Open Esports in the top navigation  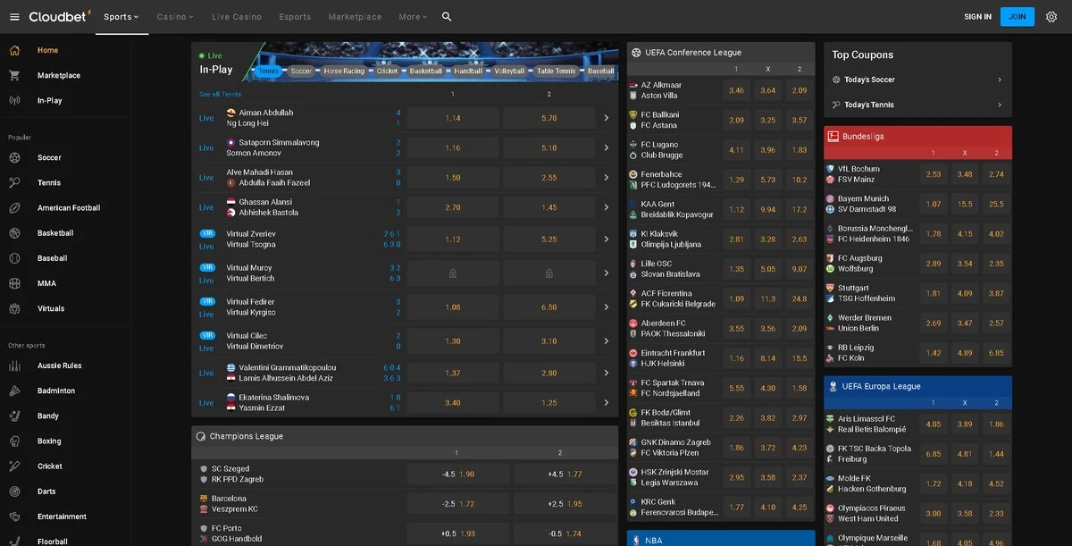[x=295, y=17]
